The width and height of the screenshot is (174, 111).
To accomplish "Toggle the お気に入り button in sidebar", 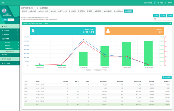I will point(10,20).
